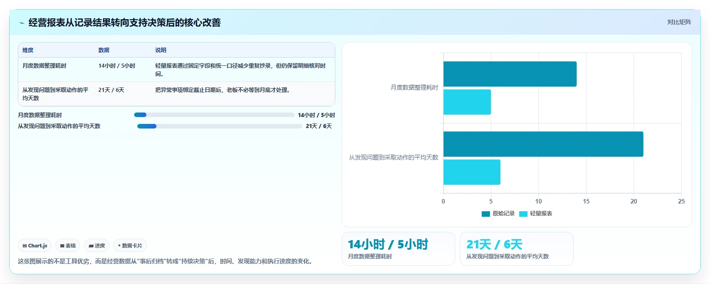Click the chart y-axis label 月度数据整理耗时
The image size is (710, 284).
coord(414,87)
